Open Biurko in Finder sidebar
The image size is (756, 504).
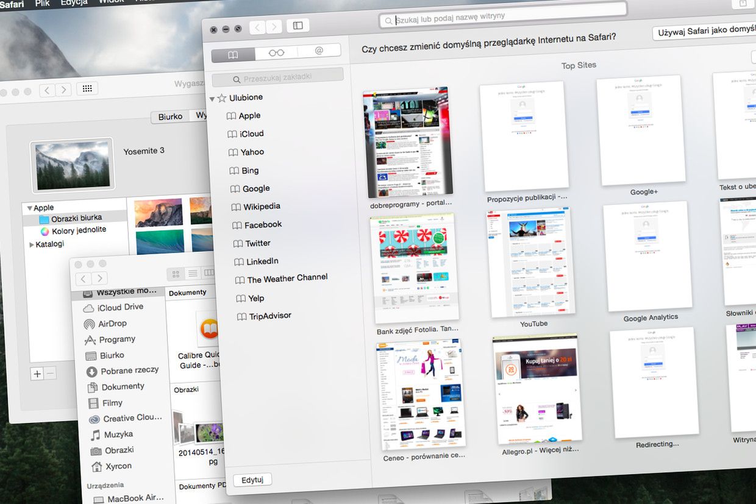tap(105, 355)
